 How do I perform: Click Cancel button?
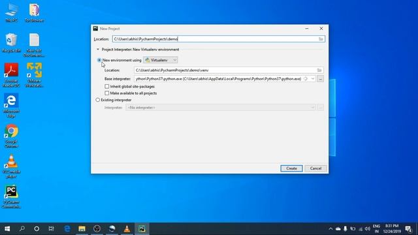[315, 168]
